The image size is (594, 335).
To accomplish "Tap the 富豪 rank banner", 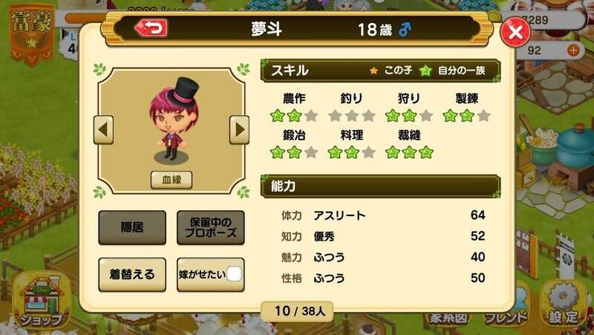I will click(32, 34).
